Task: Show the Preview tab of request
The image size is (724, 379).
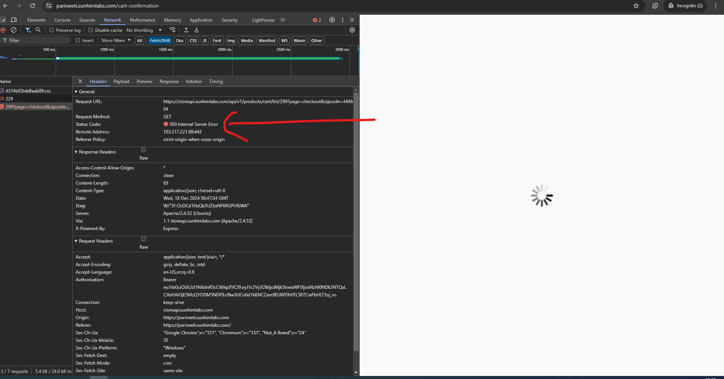Action: (144, 81)
